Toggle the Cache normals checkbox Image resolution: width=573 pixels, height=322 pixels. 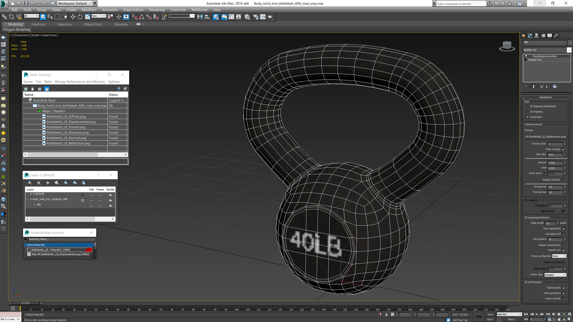[x=563, y=298]
